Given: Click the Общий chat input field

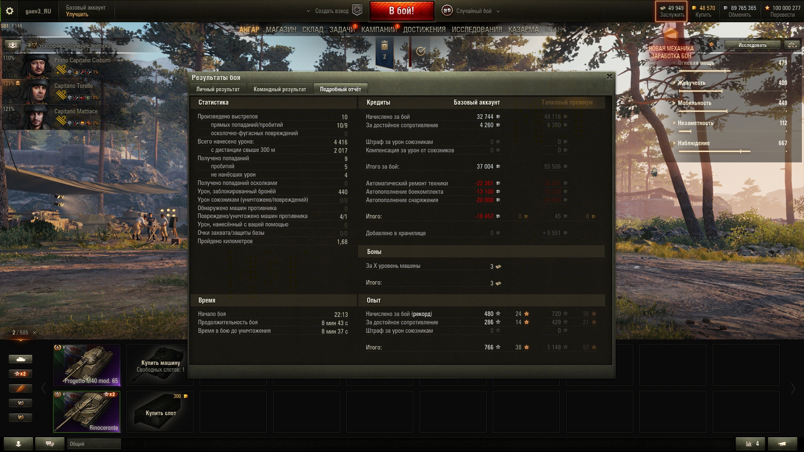Looking at the screenshot, I should 94,444.
